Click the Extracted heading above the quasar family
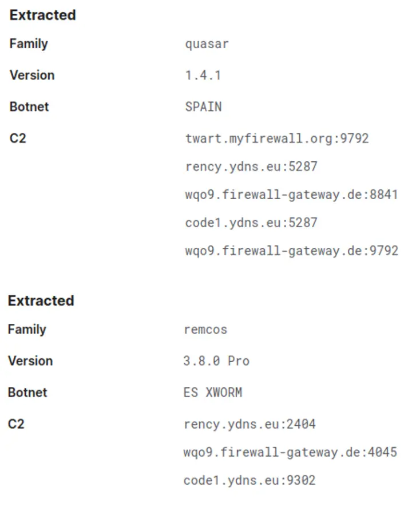 pos(43,15)
